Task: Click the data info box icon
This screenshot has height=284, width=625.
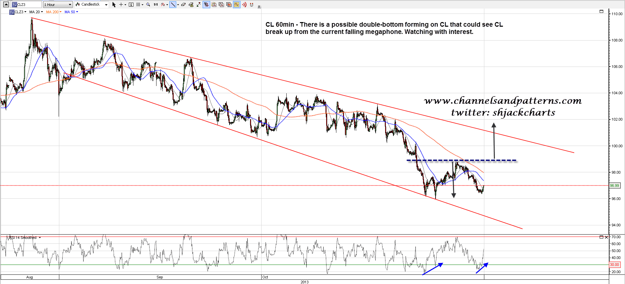Action: pos(131,5)
